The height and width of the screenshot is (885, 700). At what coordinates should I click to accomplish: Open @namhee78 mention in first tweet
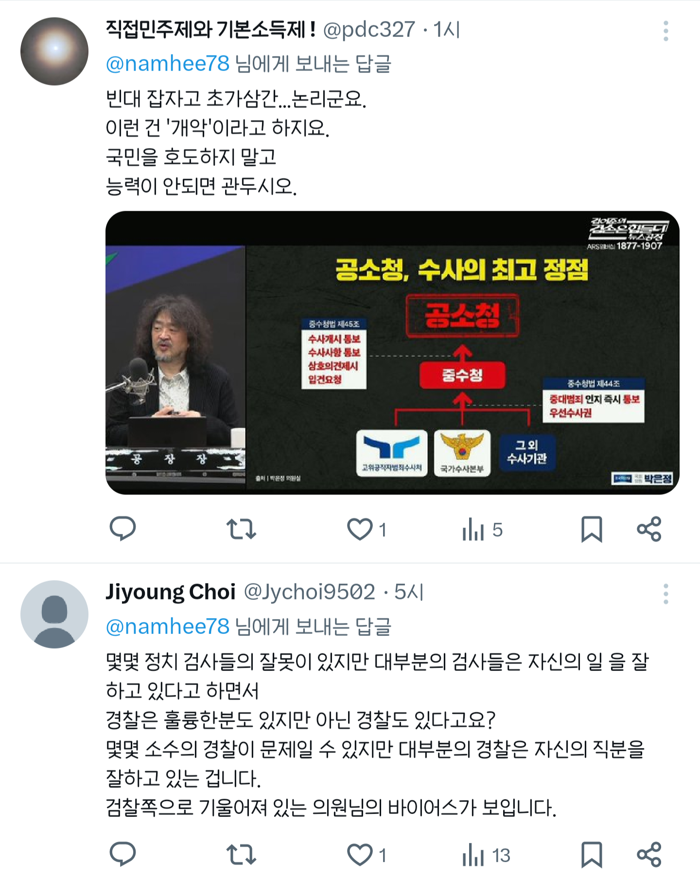tap(168, 64)
